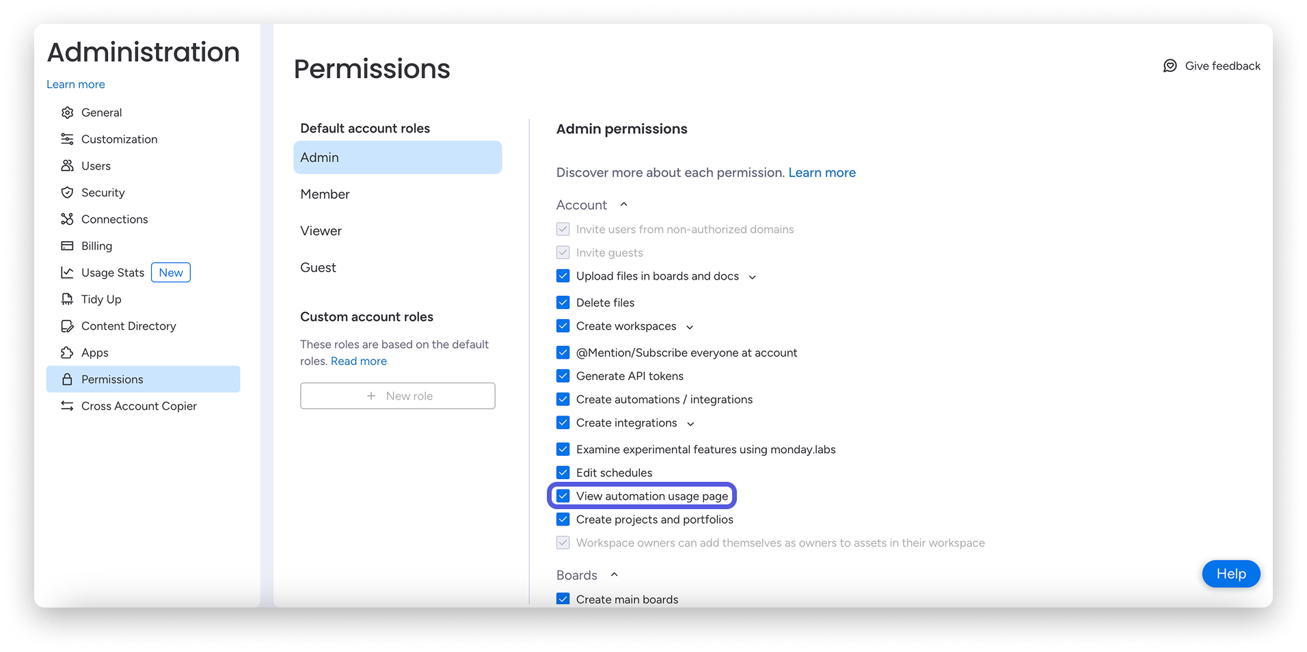Expand Upload files in boards and docs options
This screenshot has width=1307, height=652.
pos(753,277)
